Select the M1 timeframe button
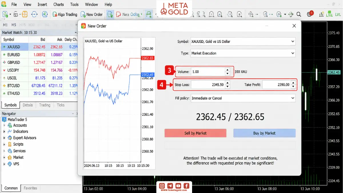 pos(5,25)
